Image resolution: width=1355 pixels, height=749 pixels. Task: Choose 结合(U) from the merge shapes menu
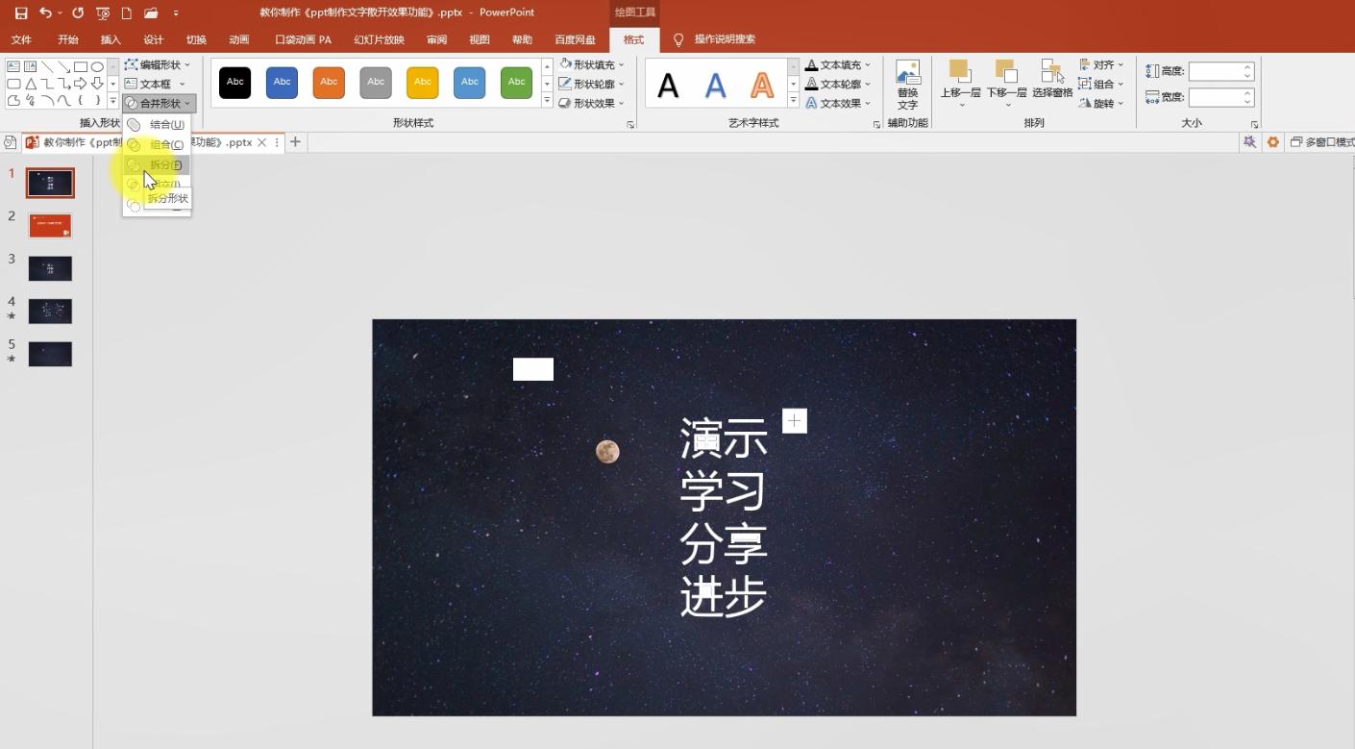click(165, 123)
